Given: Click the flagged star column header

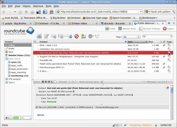Looking at the screenshot, I should [161, 42].
